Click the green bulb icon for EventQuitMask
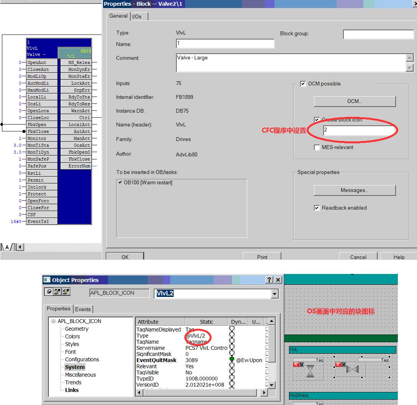This screenshot has height=405, width=417. pyautogui.click(x=232, y=359)
